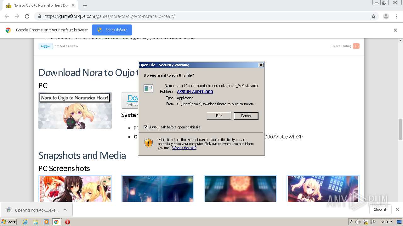Open a new Chrome tab

(x=85, y=5)
